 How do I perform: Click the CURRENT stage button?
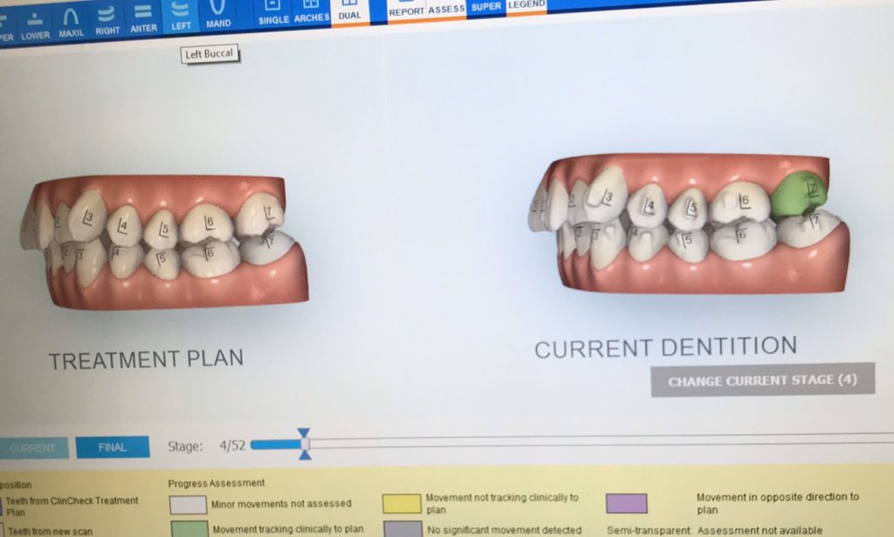pyautogui.click(x=33, y=448)
